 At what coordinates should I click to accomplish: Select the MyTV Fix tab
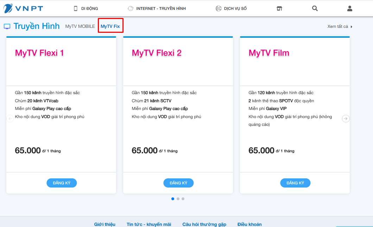coord(110,26)
